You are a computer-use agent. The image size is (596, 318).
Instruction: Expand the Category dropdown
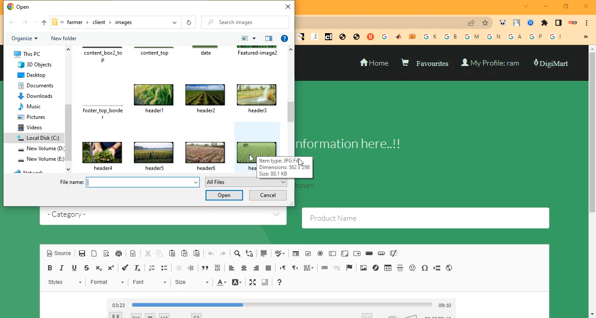click(x=163, y=214)
